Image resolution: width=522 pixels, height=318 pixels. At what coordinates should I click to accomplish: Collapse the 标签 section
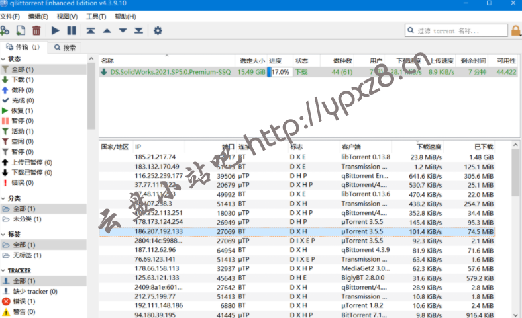tap(3, 234)
